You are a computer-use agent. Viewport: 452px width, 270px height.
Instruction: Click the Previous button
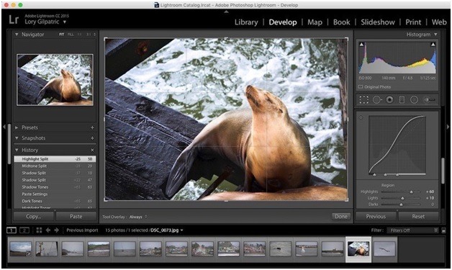pos(376,216)
